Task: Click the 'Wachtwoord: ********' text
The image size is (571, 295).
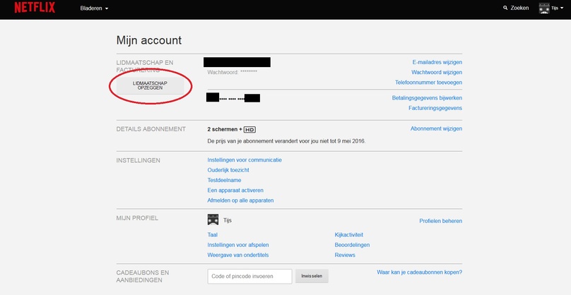Action: (x=232, y=73)
